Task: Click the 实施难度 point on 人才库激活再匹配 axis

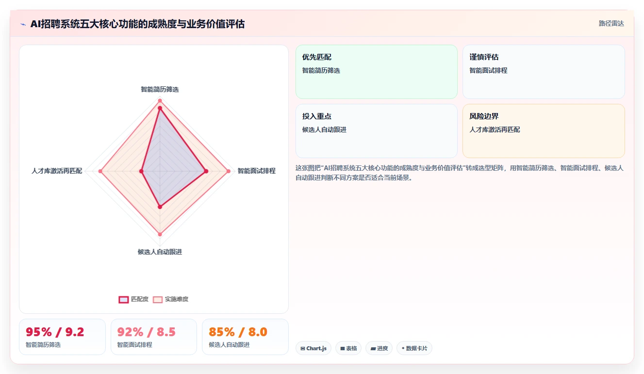Action: pos(100,171)
